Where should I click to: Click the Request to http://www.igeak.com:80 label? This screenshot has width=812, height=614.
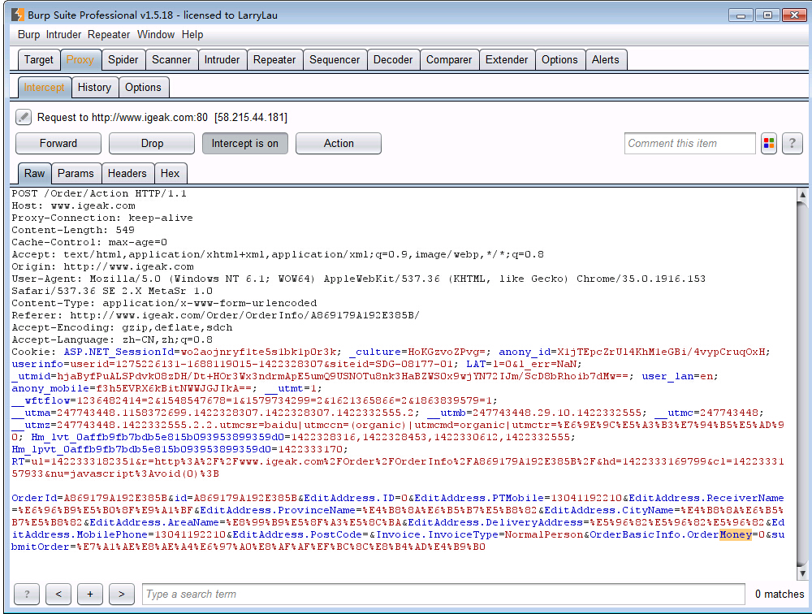pos(123,117)
